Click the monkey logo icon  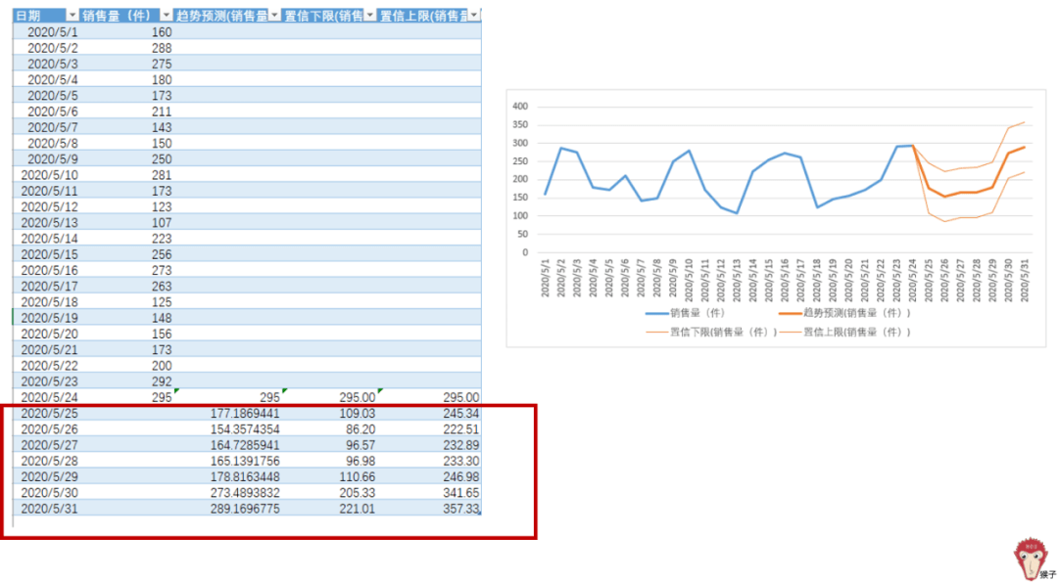(1030, 558)
